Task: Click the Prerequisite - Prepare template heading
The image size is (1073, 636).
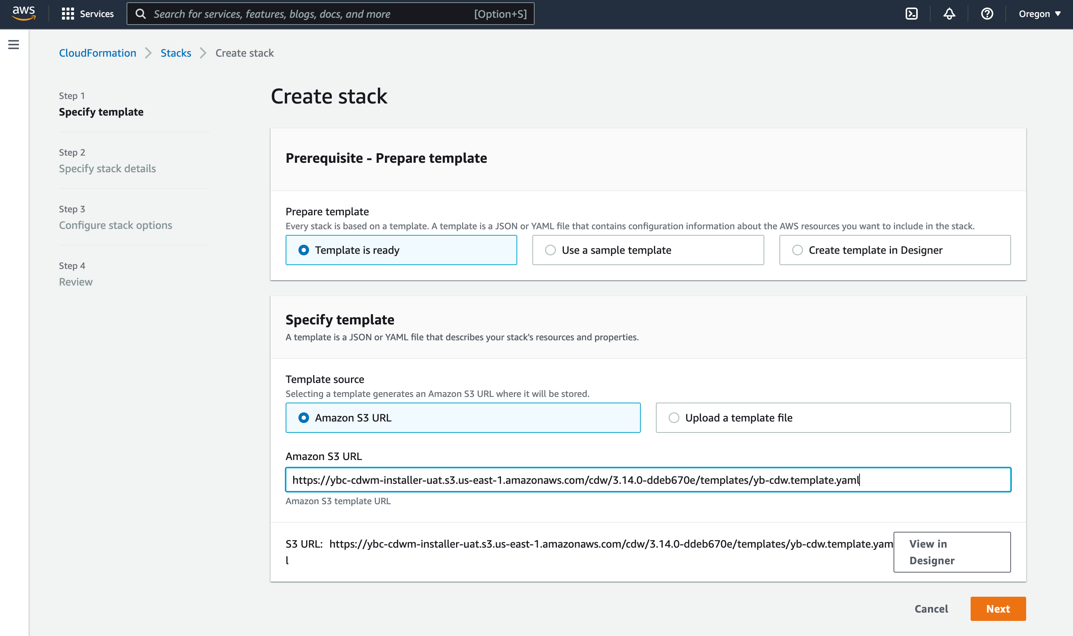Action: (386, 158)
